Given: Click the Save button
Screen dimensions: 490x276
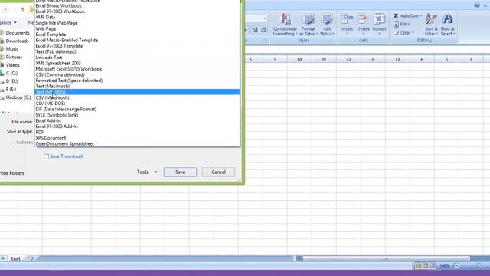Looking at the screenshot, I should point(181,172).
